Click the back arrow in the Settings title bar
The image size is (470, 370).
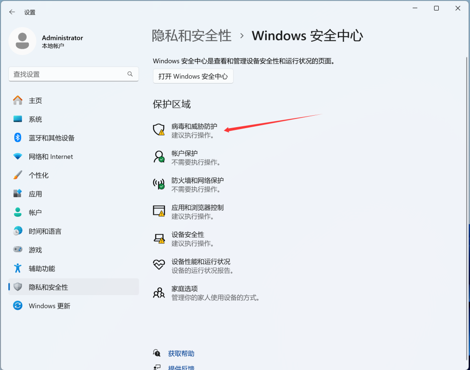click(12, 12)
